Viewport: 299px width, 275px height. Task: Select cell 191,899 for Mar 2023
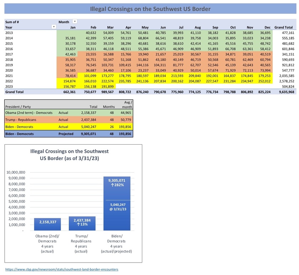[x=108, y=87]
